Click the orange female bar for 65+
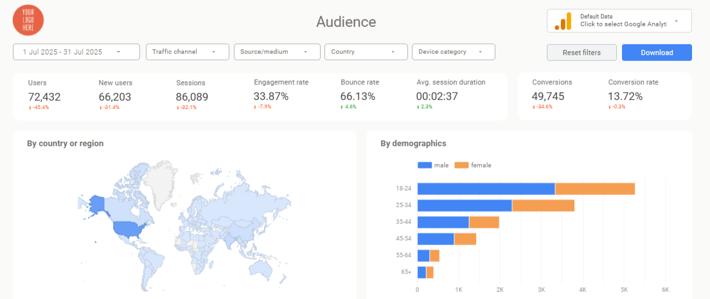 pyautogui.click(x=430, y=272)
